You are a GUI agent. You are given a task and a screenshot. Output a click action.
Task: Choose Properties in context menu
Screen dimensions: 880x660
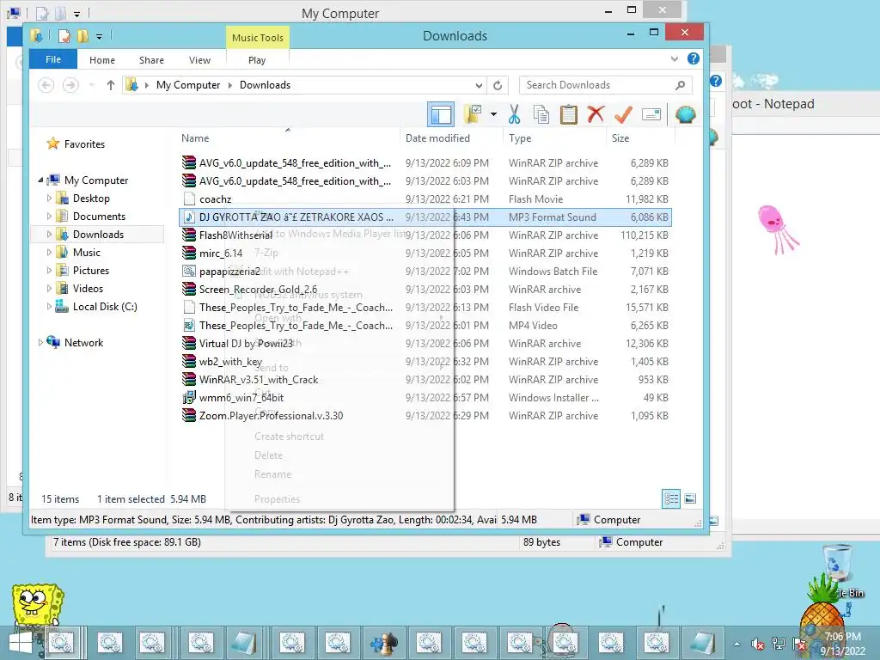point(277,499)
